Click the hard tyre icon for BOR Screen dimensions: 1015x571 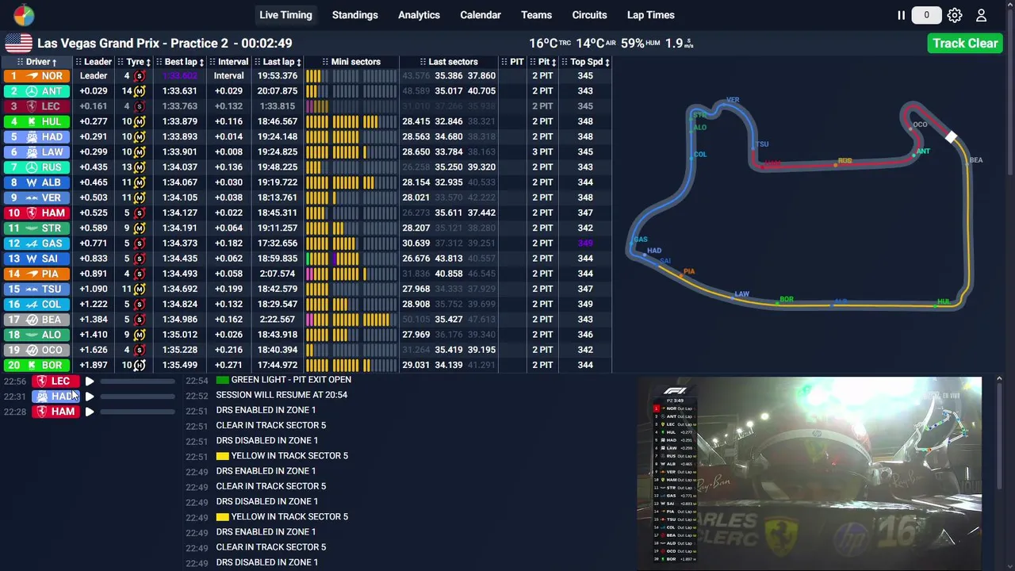[139, 365]
